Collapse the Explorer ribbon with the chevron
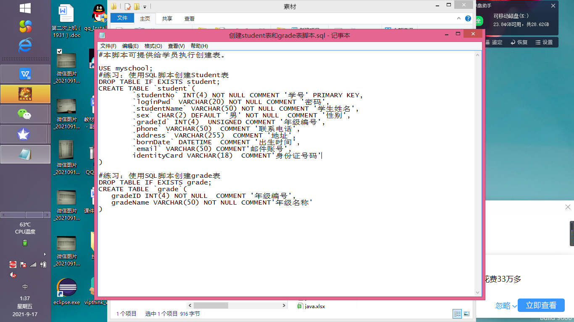 point(460,18)
